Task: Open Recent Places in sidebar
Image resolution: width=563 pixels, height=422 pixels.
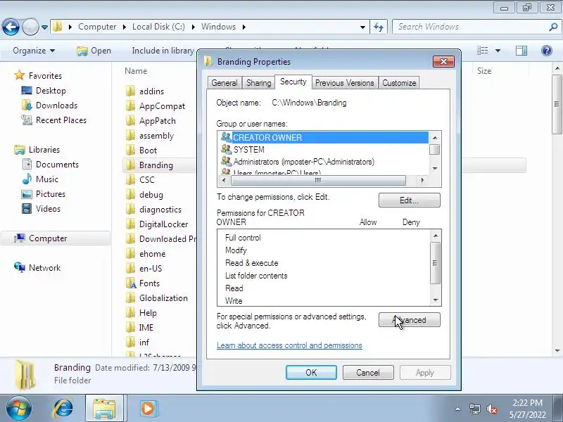Action: pos(53,120)
